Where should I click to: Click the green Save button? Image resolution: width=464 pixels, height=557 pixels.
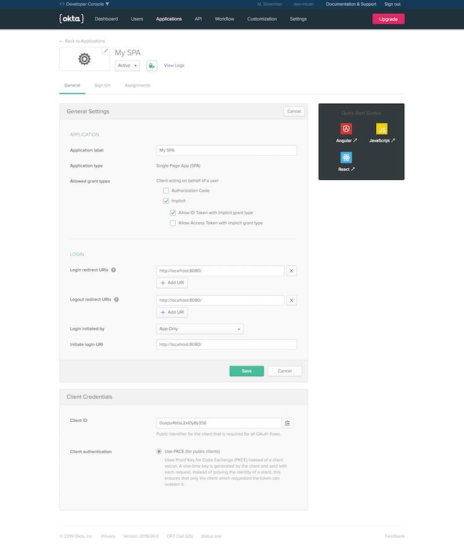[x=246, y=371]
